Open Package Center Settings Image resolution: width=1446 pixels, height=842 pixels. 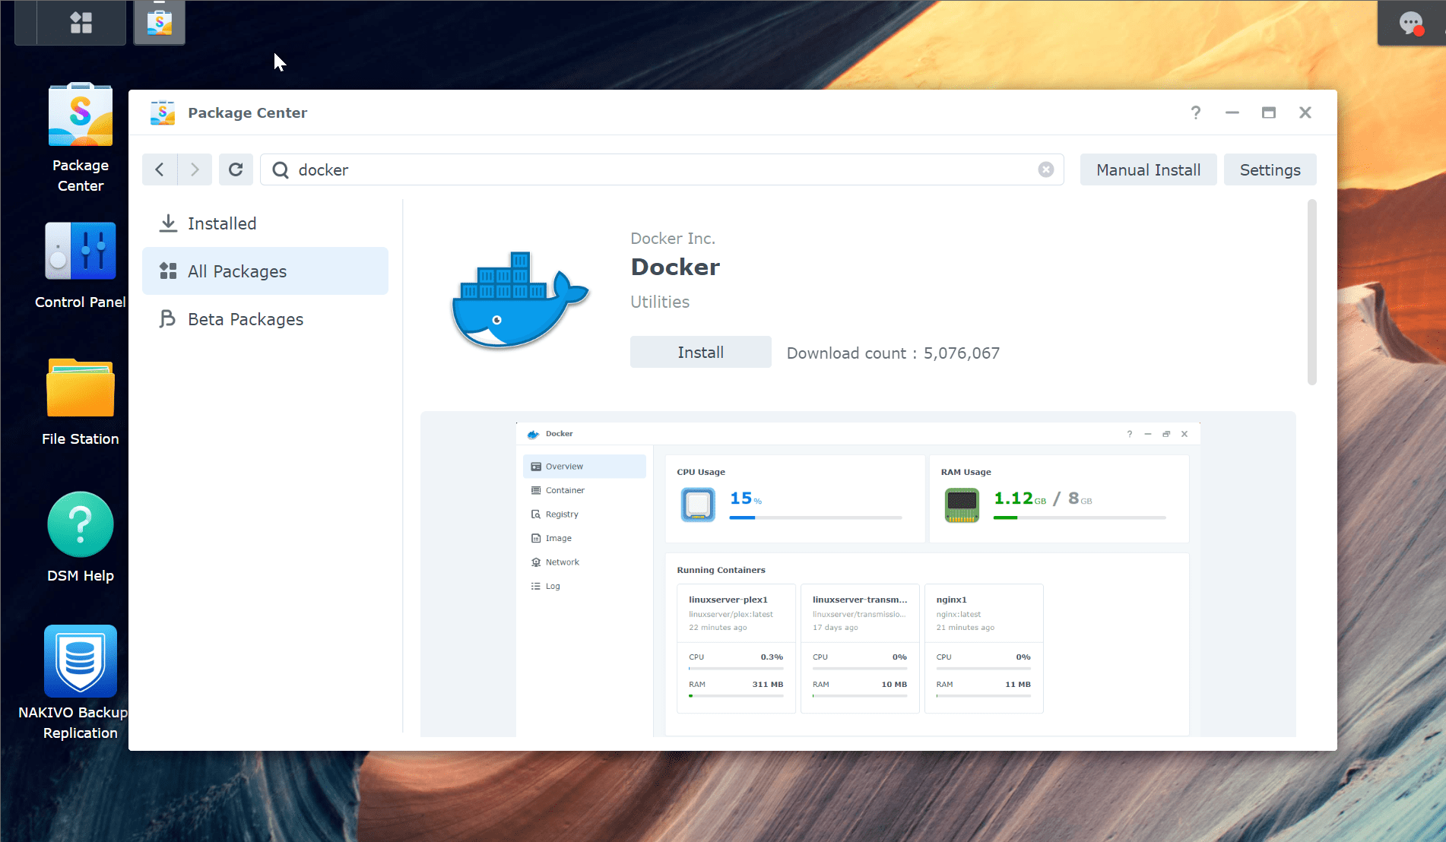[1270, 169]
